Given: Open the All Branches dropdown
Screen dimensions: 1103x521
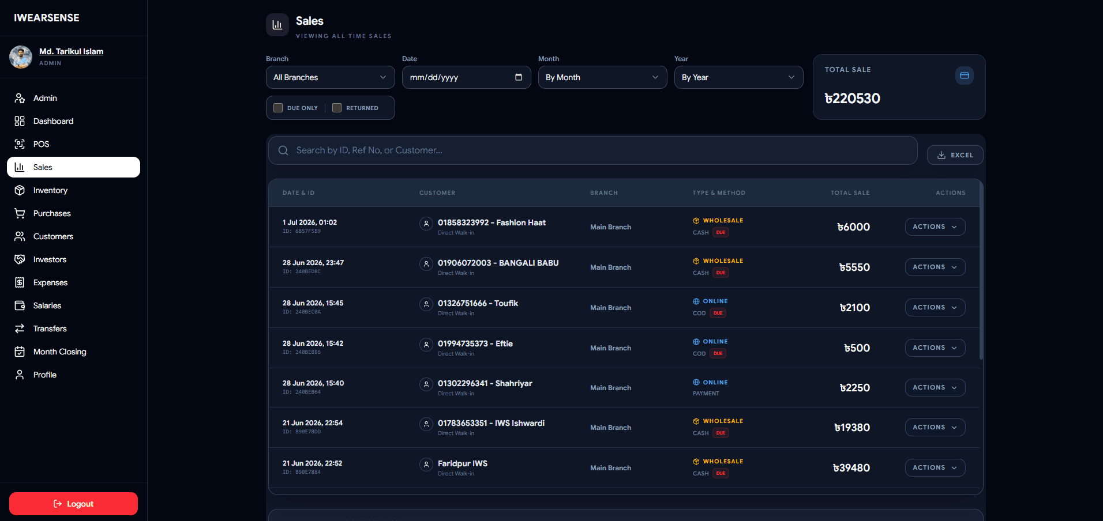Looking at the screenshot, I should [x=331, y=77].
